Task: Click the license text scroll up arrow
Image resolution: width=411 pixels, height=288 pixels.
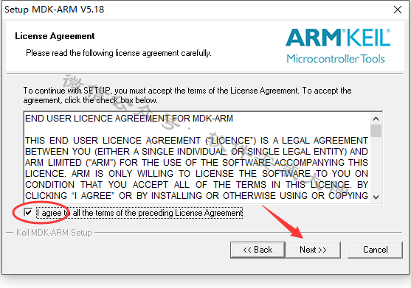Action: (376, 119)
